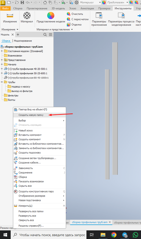Choose Зависимость from context menu
The width and height of the screenshot is (141, 239).
point(40,168)
